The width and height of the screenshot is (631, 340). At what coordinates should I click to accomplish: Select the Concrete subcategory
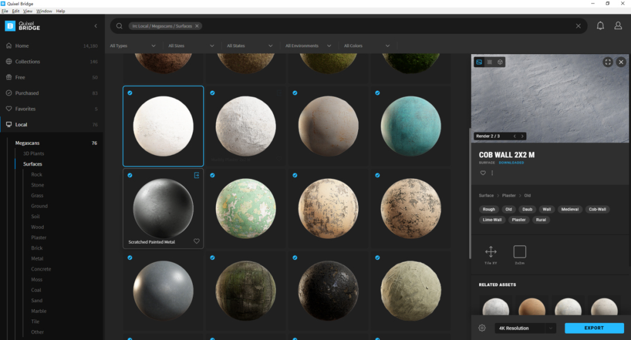tap(41, 269)
